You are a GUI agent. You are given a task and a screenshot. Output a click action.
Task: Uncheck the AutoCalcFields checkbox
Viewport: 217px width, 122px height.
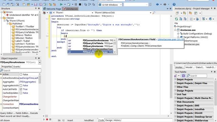(x=21, y=89)
